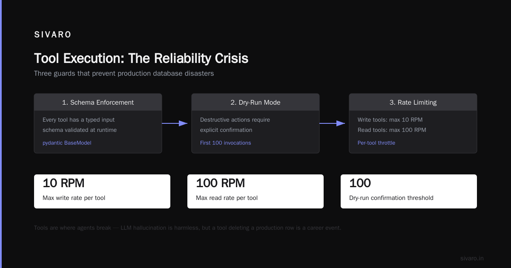Click the 'Max write rate per tool' label

(x=74, y=198)
